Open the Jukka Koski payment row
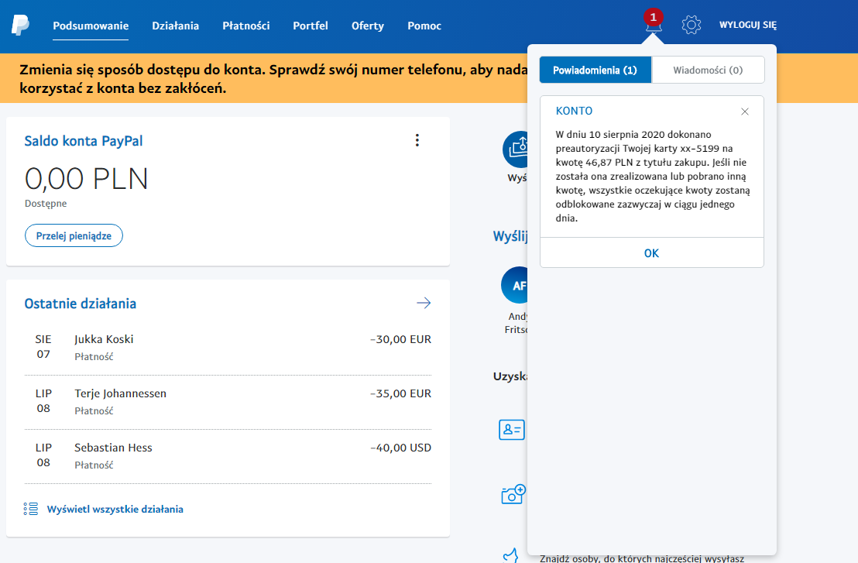Viewport: 858px width, 563px height. (x=228, y=348)
